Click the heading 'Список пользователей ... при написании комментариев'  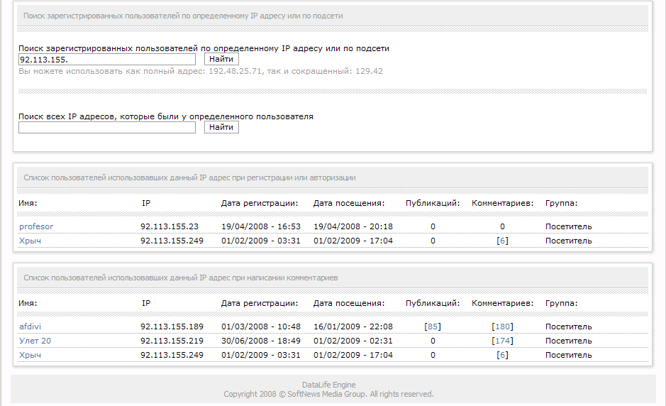tap(181, 278)
